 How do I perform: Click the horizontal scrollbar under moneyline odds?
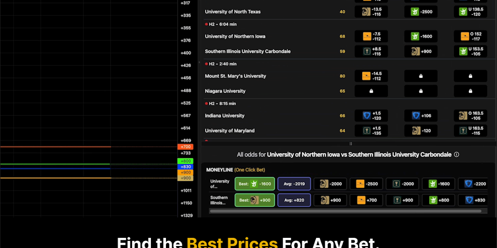[x=346, y=211]
